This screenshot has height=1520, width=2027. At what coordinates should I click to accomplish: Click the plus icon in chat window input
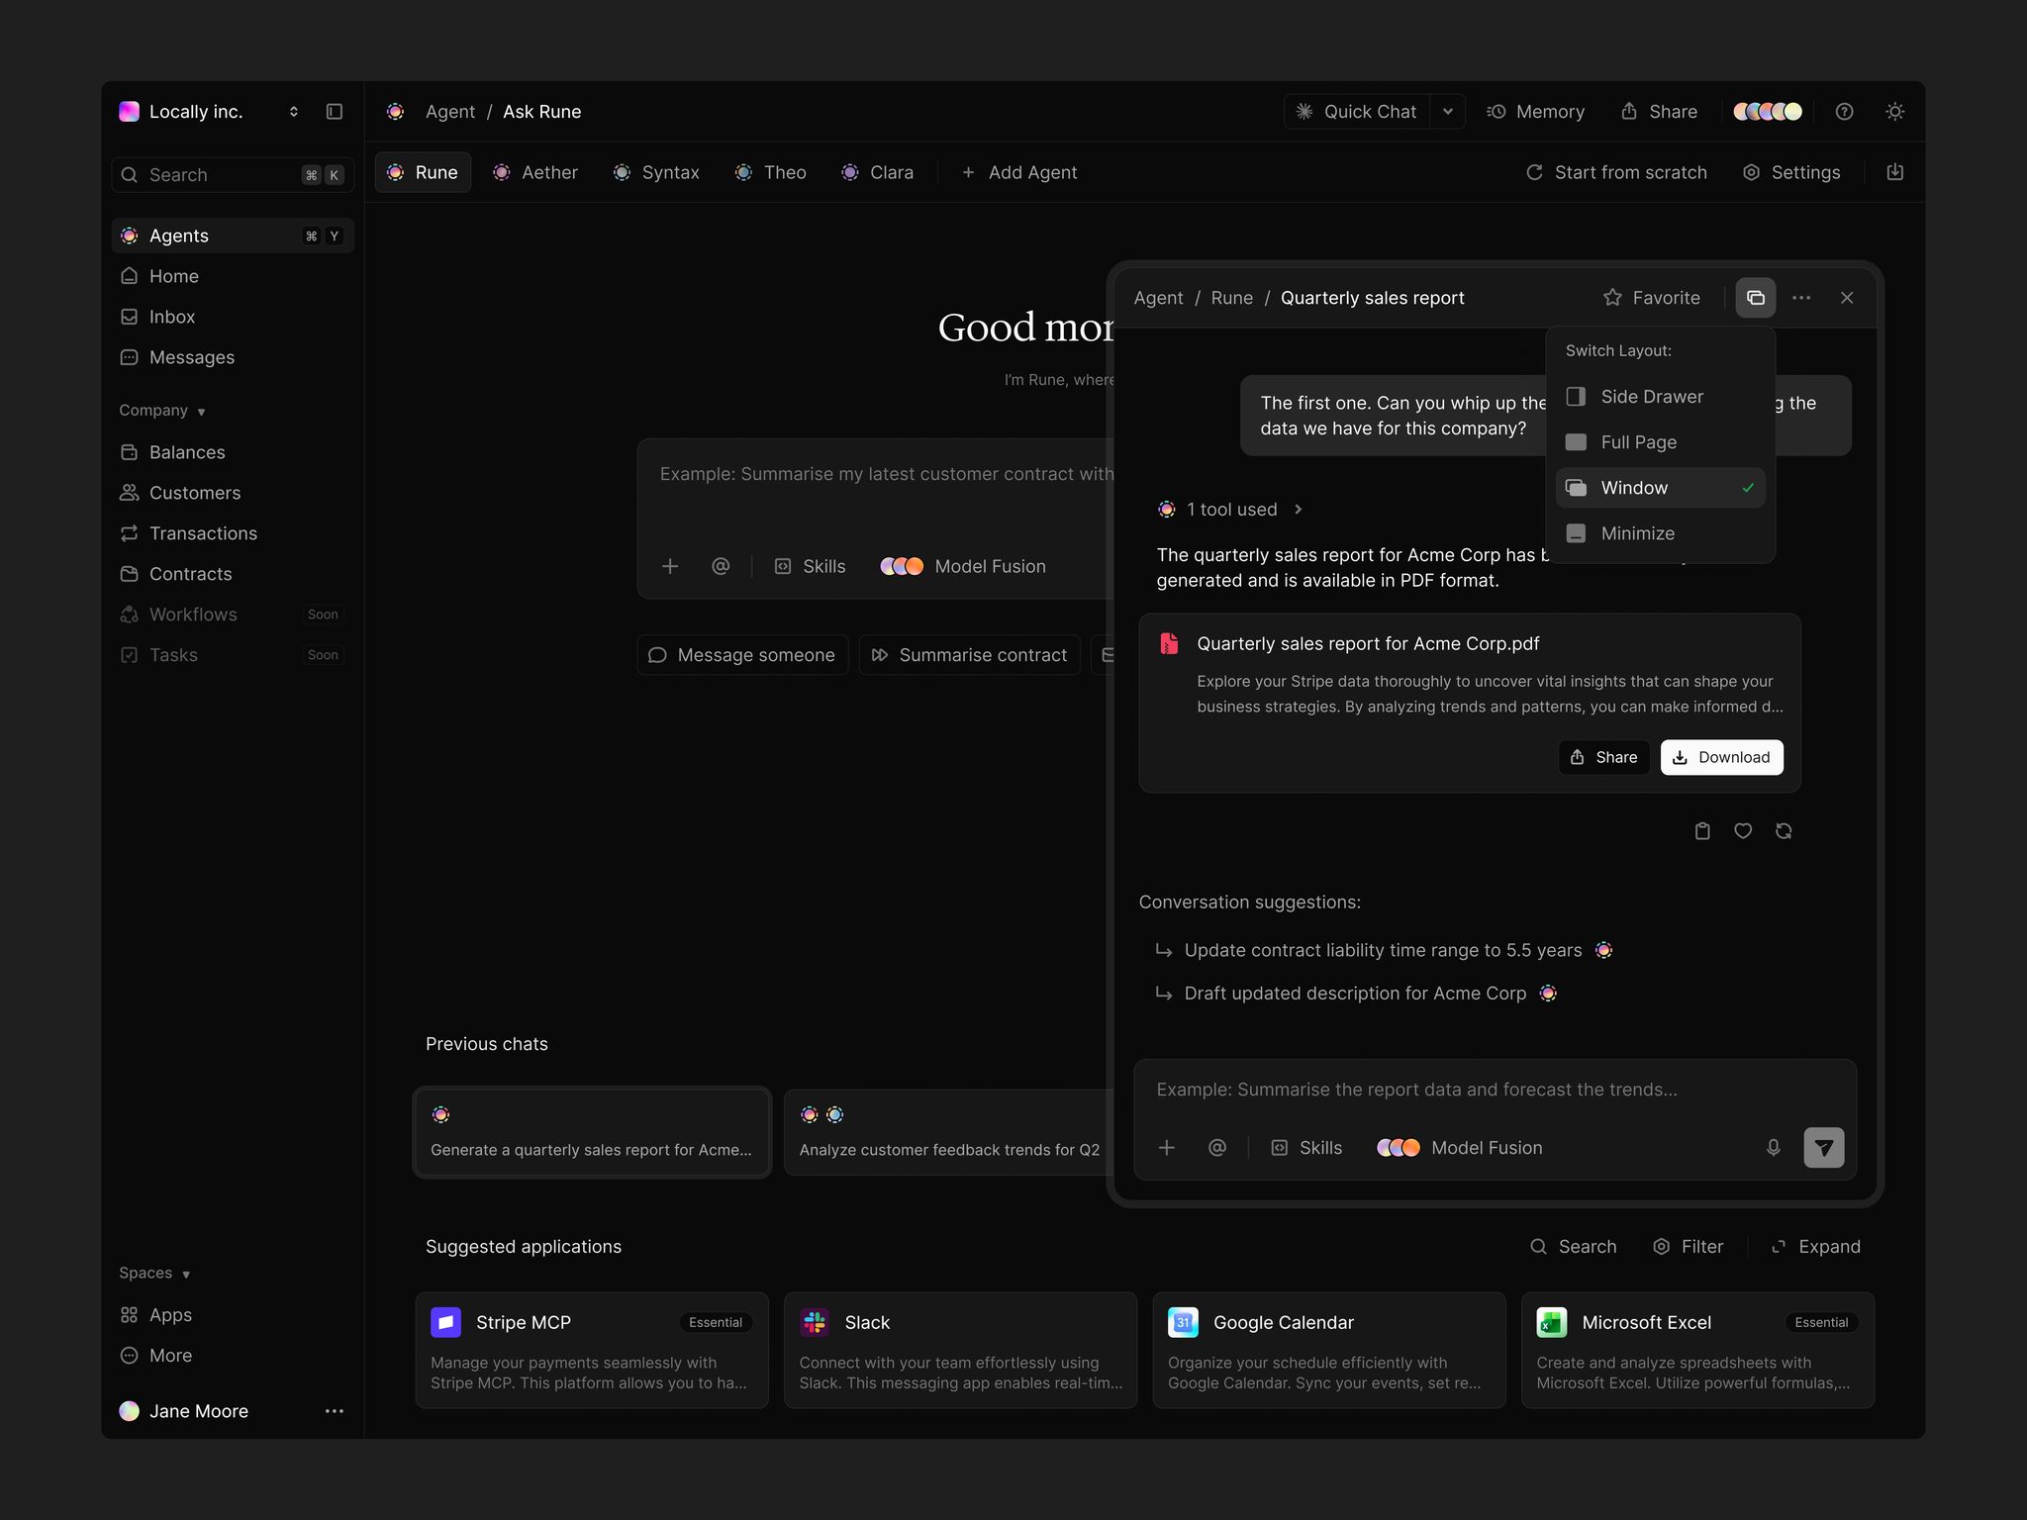pyautogui.click(x=1167, y=1148)
